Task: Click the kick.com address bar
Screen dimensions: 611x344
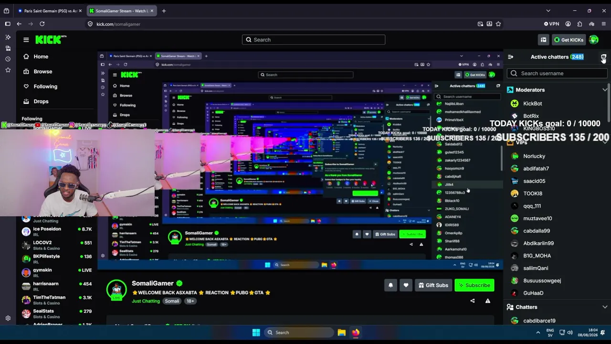Action: (282, 24)
